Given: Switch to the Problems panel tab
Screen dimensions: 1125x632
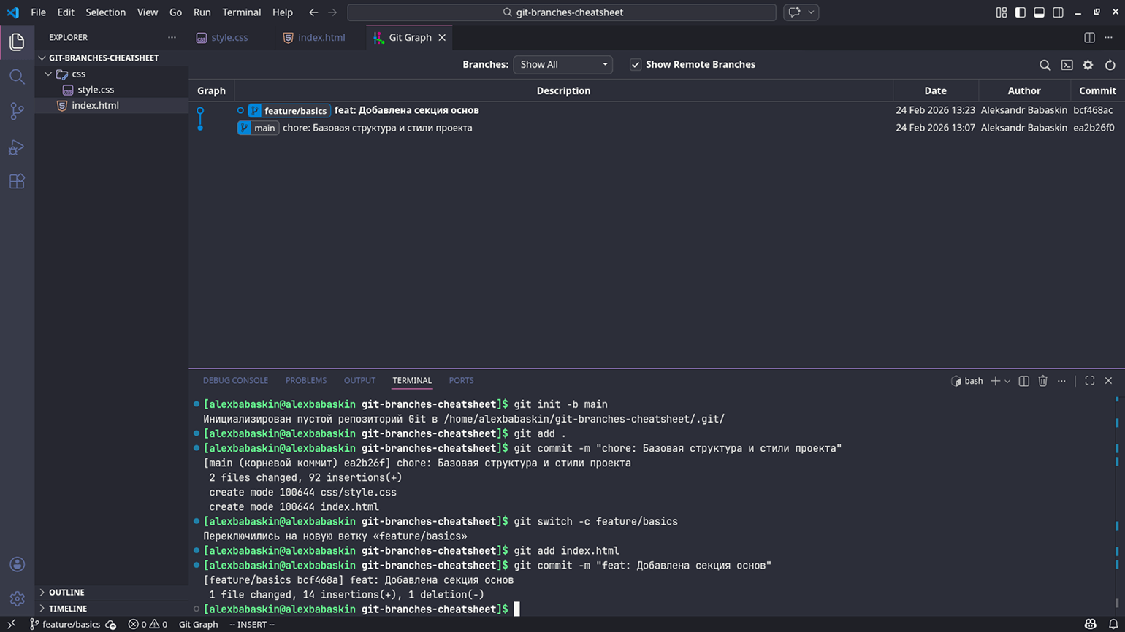Looking at the screenshot, I should [305, 380].
